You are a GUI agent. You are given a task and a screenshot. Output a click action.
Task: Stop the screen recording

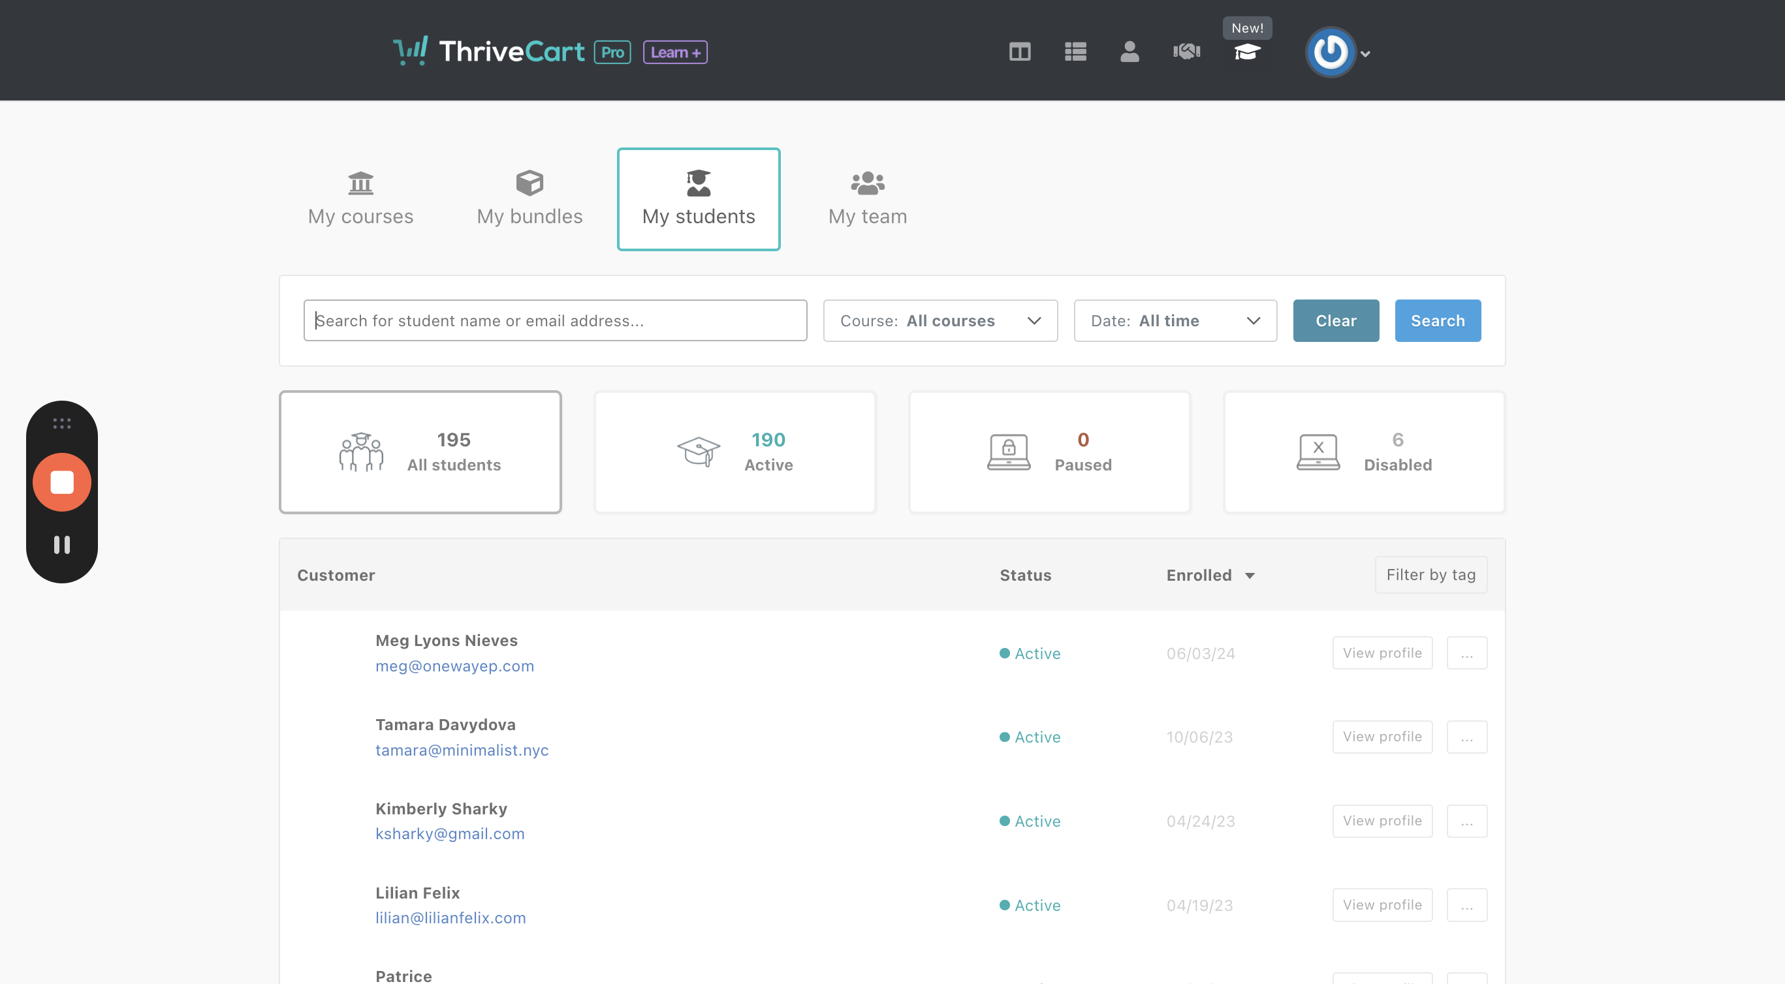pos(61,482)
